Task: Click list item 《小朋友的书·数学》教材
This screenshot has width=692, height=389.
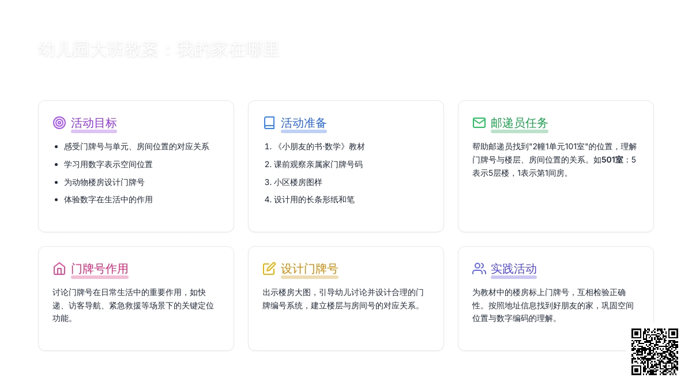Action: point(319,147)
